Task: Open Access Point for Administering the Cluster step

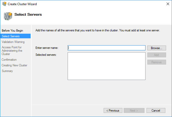Action: click(12, 51)
